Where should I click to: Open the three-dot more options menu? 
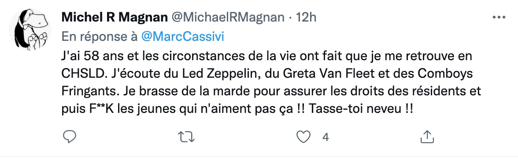click(x=499, y=18)
